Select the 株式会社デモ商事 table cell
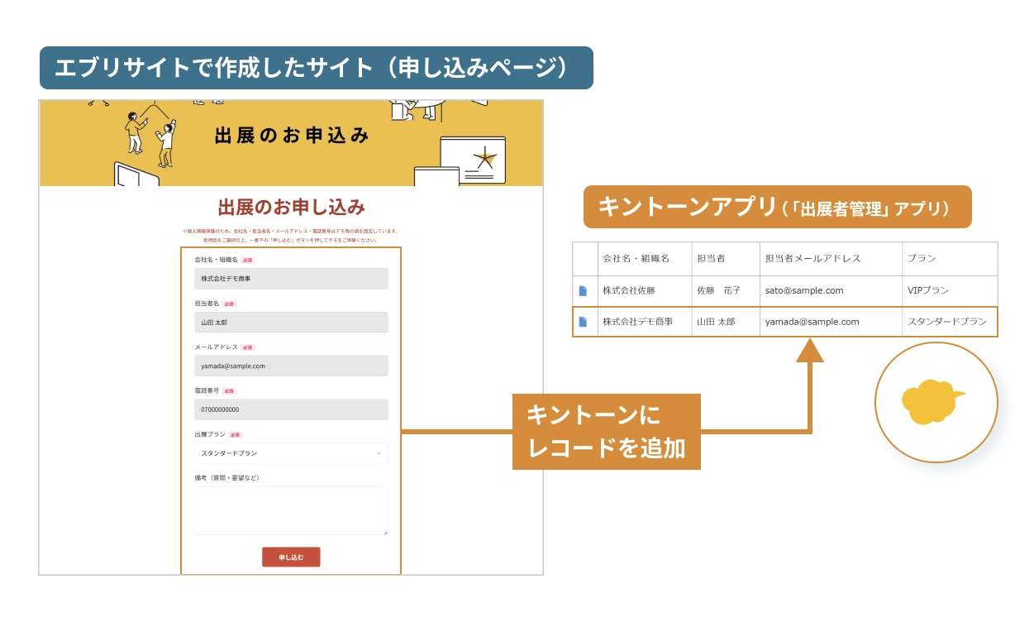Viewport: 1015px width, 622px height. pos(645,322)
